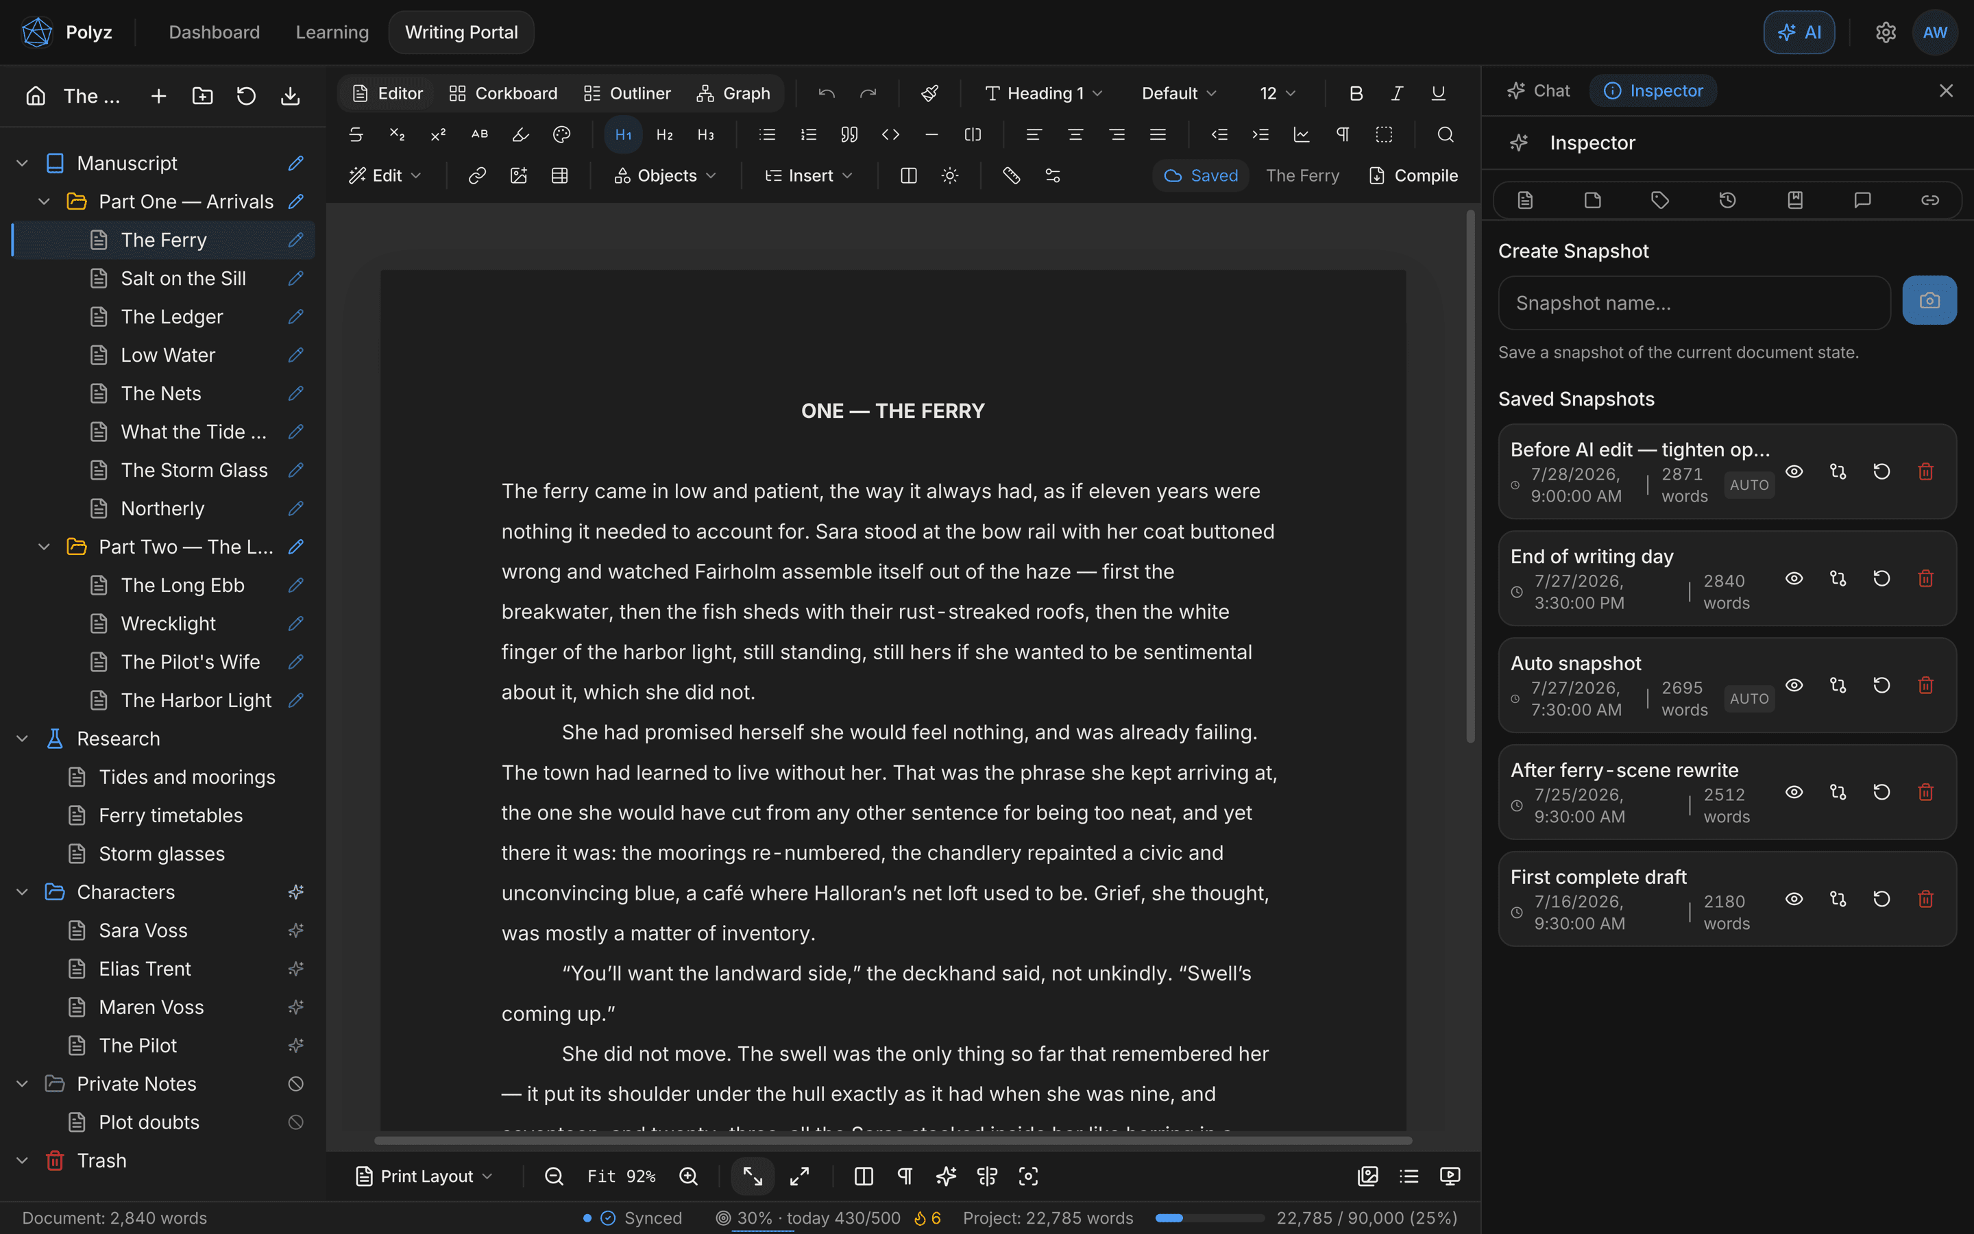This screenshot has width=1974, height=1234.
Task: Apply subscript formatting
Action: (397, 135)
